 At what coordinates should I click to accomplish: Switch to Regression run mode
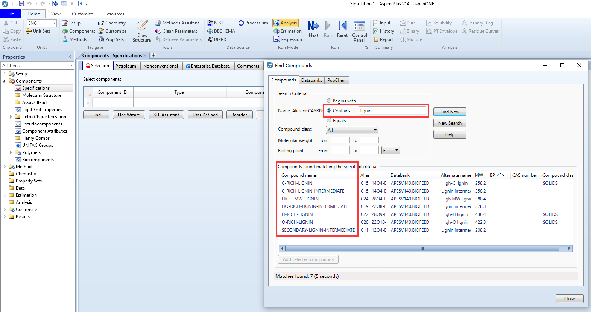288,39
